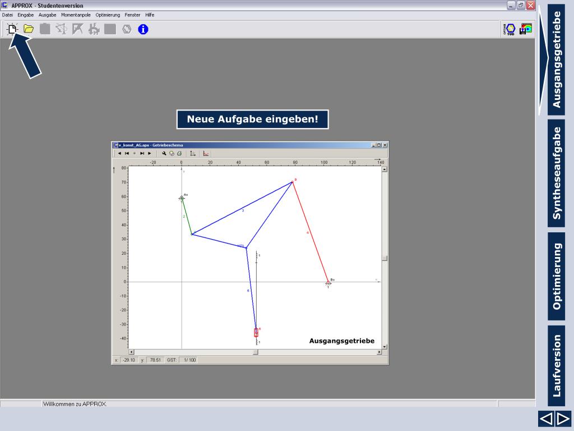This screenshot has width=574, height=431.
Task: Click the Getriebeschema vertical scrollbar up arrow
Action: 385,169
